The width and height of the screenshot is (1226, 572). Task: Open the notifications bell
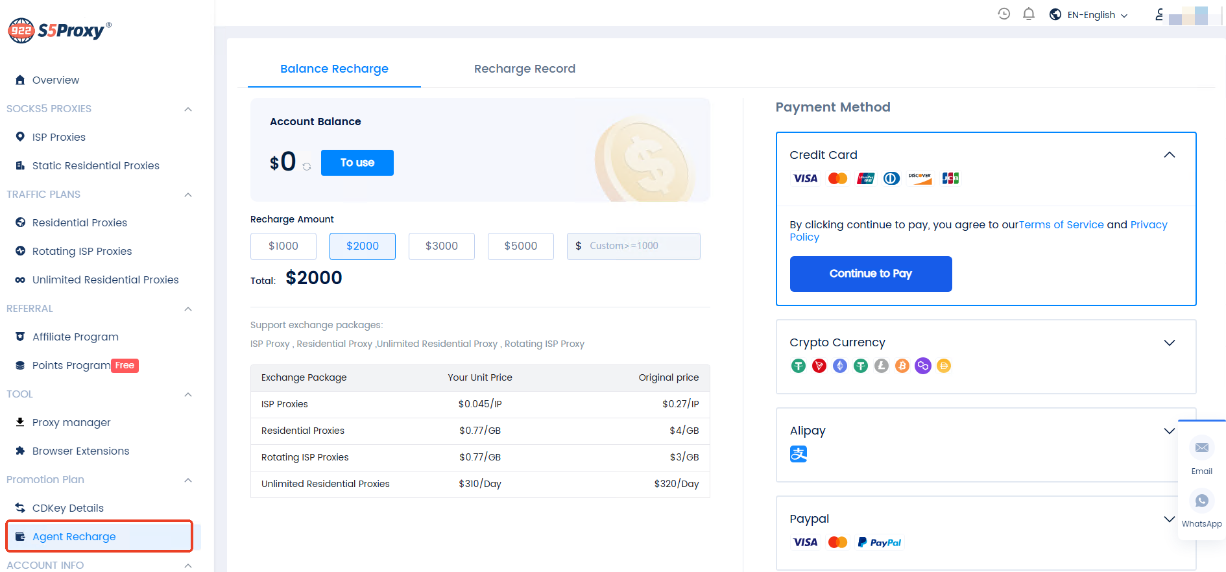click(1028, 14)
